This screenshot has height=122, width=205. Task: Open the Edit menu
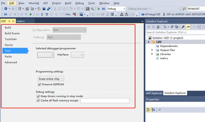pos(12,3)
